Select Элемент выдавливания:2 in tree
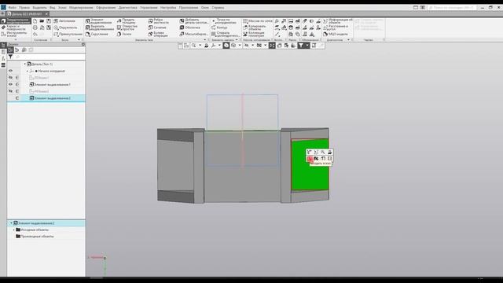Screen dimensions: 503x283 pos(50,97)
